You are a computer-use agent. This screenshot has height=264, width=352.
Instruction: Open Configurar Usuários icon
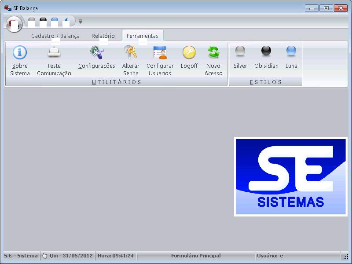(160, 53)
